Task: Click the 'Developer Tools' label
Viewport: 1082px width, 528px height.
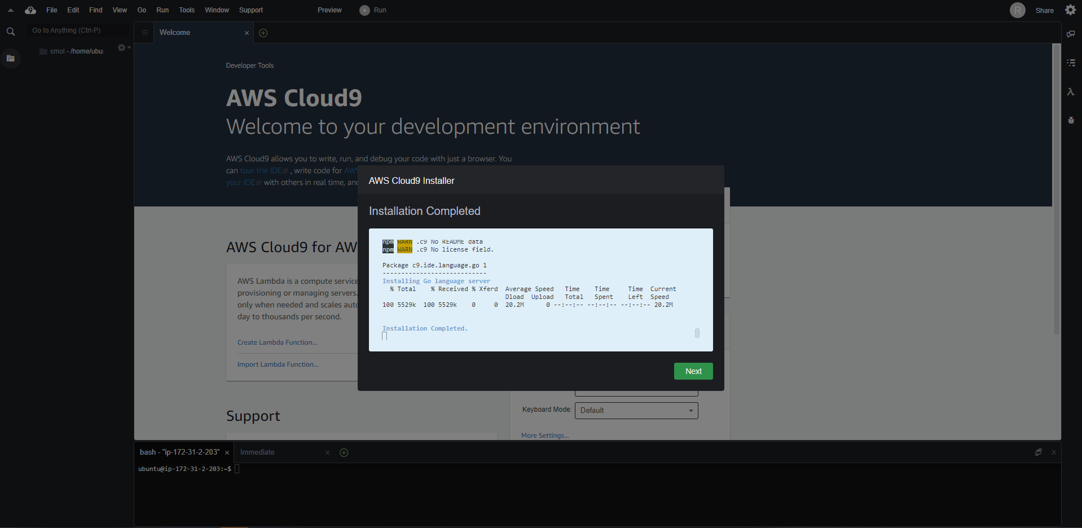Action: pos(250,65)
